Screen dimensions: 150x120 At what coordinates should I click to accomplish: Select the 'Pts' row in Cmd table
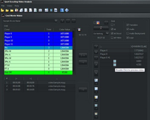pos(38,48)
